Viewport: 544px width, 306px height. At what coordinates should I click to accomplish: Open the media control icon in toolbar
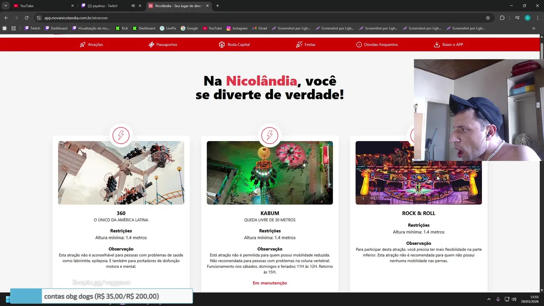coord(517,18)
